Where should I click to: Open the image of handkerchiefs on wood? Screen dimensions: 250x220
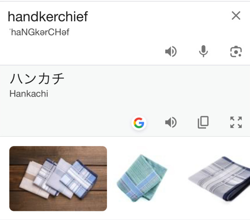(x=58, y=178)
